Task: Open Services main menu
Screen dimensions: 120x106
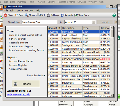Action: coord(82,2)
